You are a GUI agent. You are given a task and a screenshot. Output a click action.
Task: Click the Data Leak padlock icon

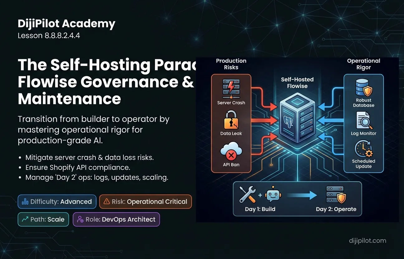[x=231, y=120]
